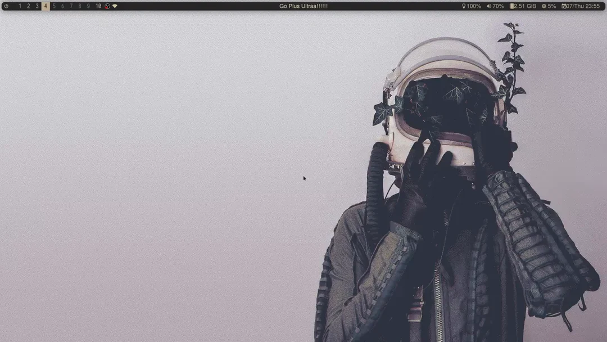The image size is (607, 342).
Task: Select the active workspace 4 tag
Action: click(x=46, y=6)
